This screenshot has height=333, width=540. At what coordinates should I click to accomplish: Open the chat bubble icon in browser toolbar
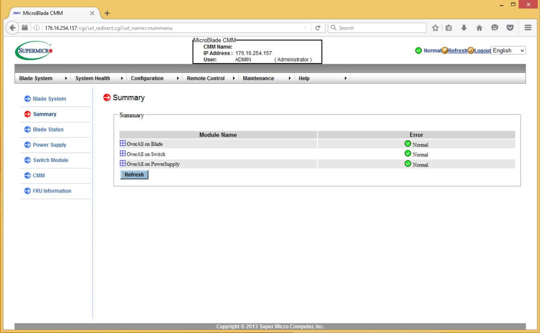(495, 28)
